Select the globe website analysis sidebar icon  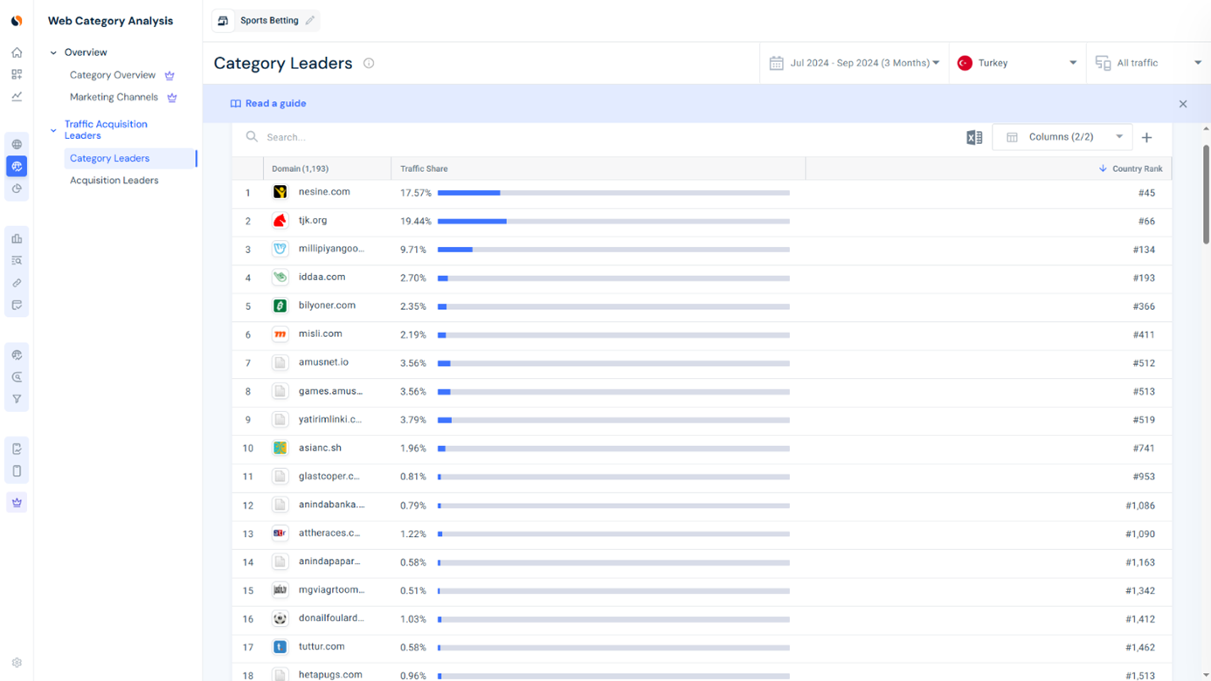[17, 144]
